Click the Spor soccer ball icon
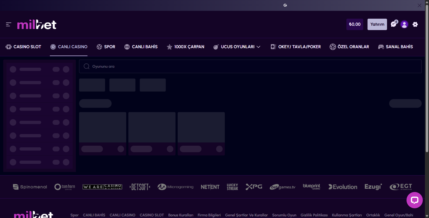Screen dimensions: 429x218 point(99,47)
